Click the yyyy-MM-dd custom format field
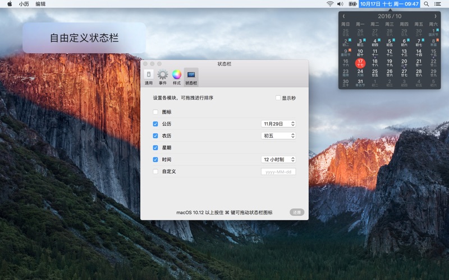This screenshot has height=280, width=449. (278, 171)
